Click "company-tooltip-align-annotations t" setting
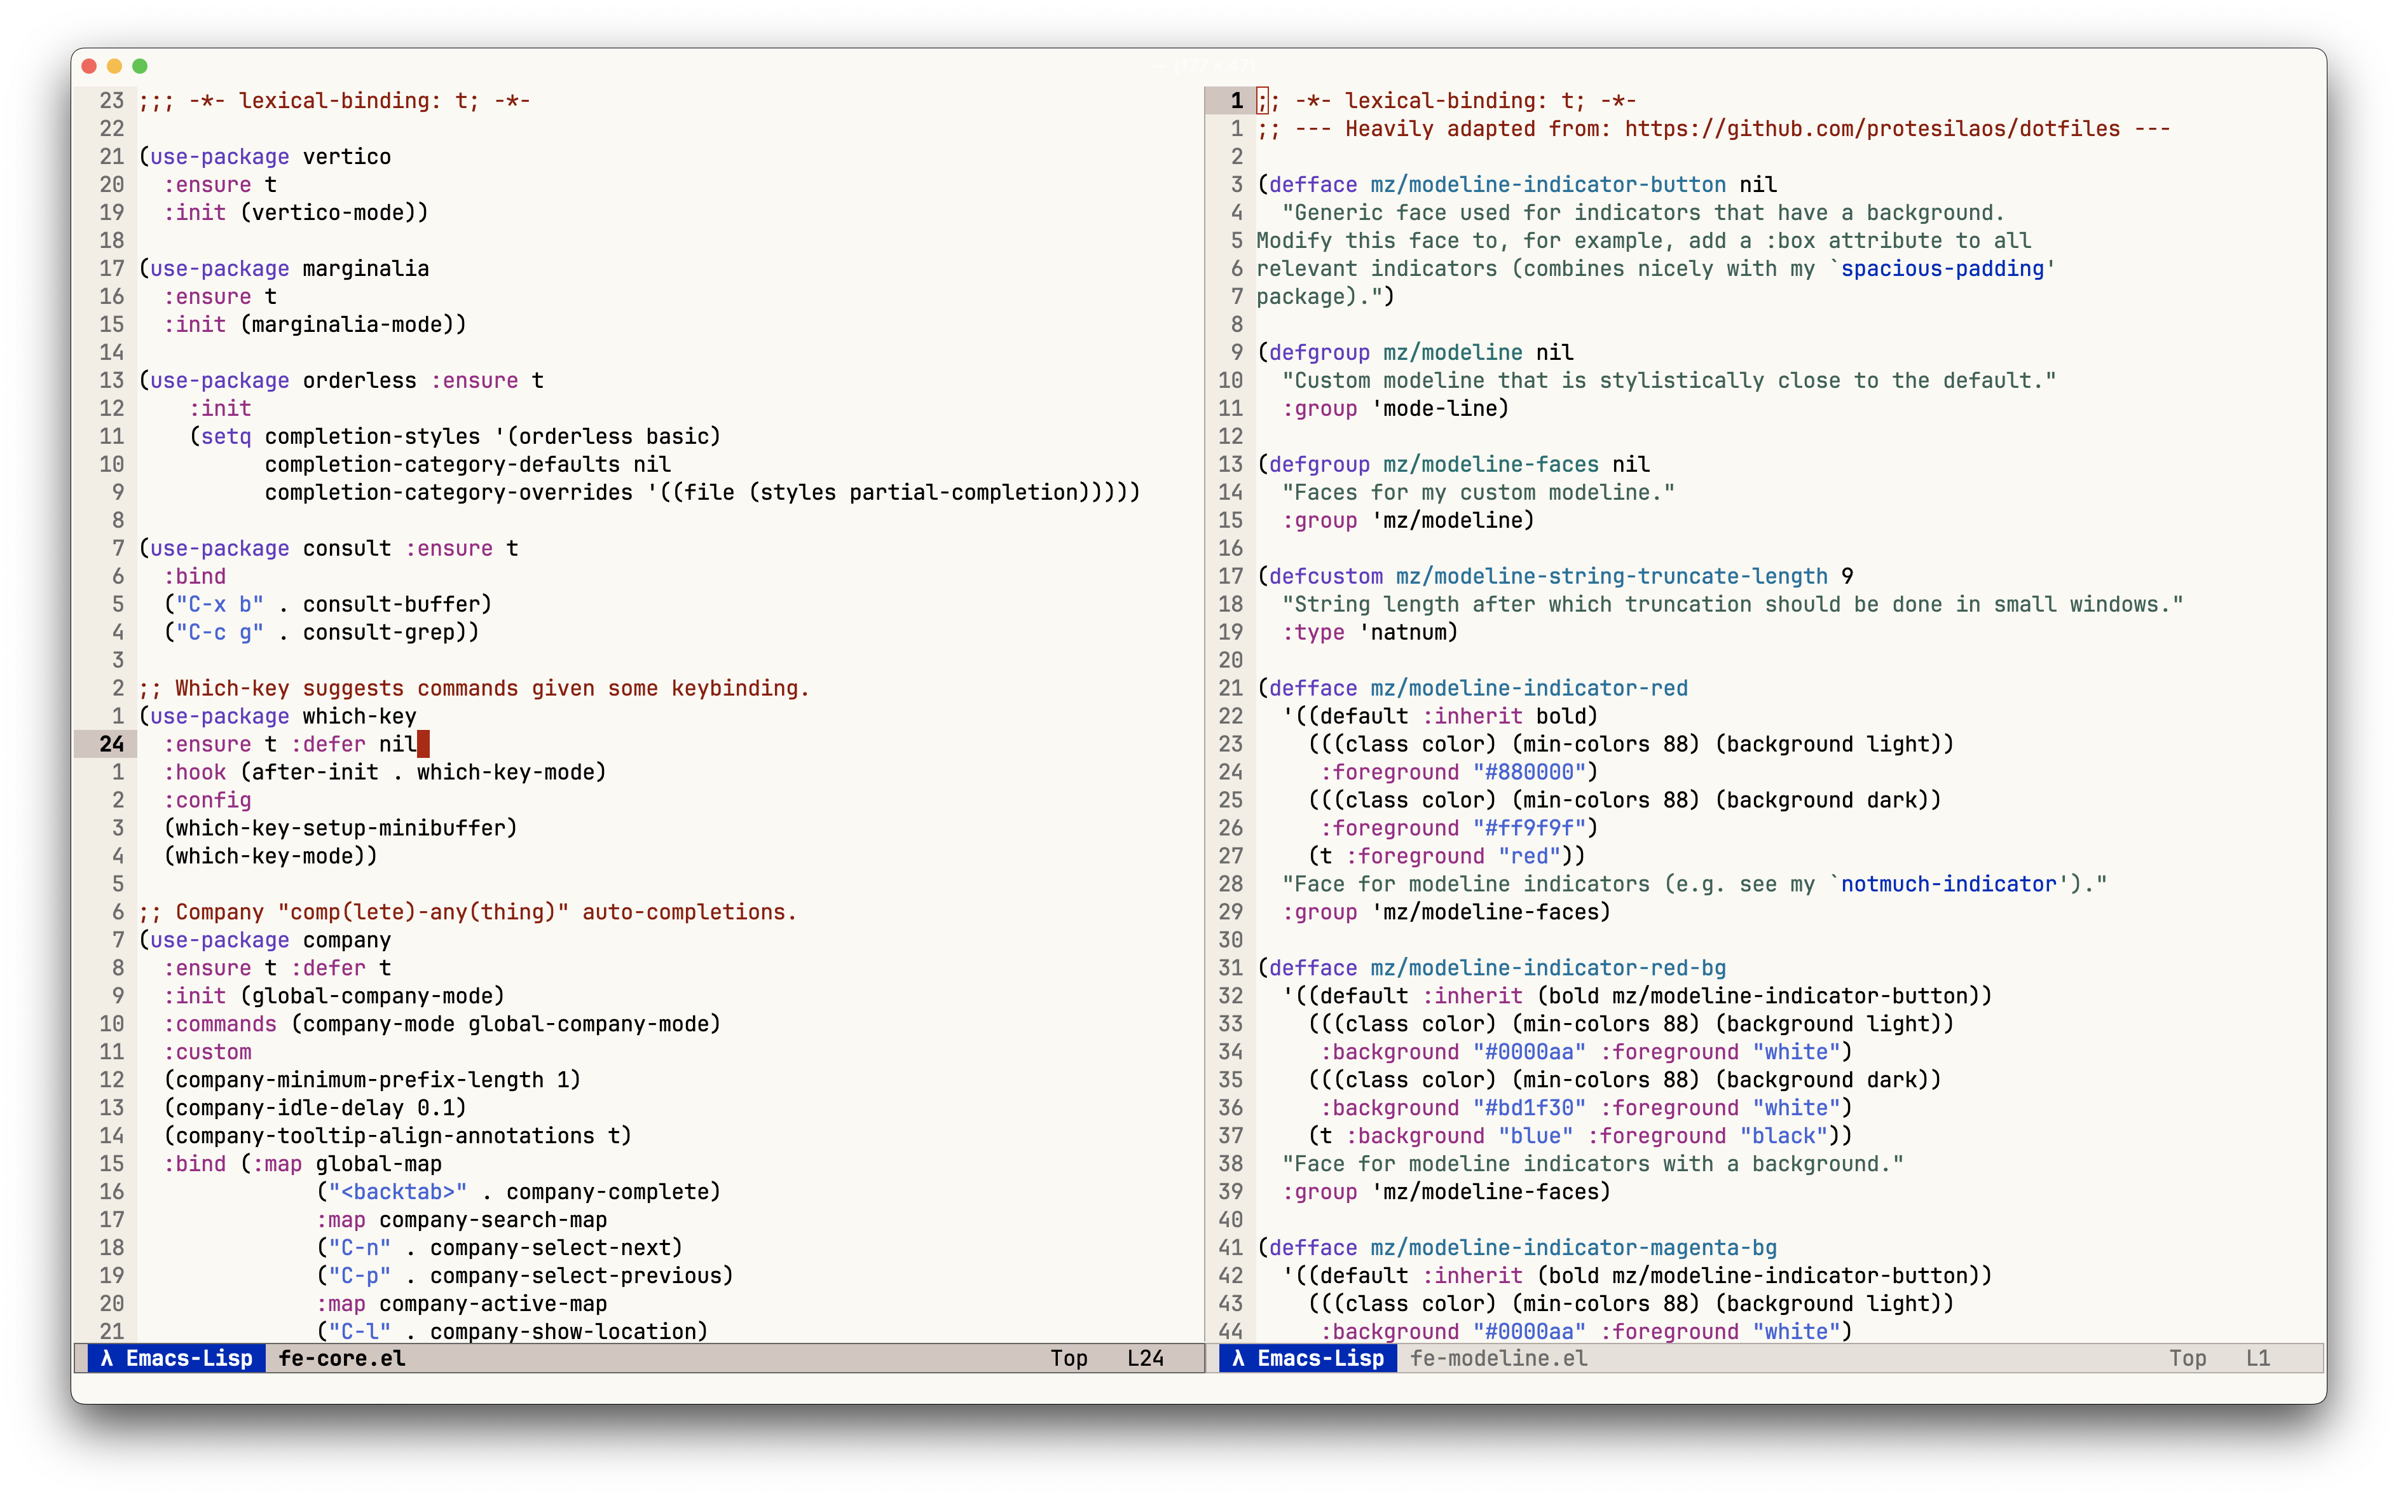Screen dimensions: 2398x1498 [x=397, y=1136]
